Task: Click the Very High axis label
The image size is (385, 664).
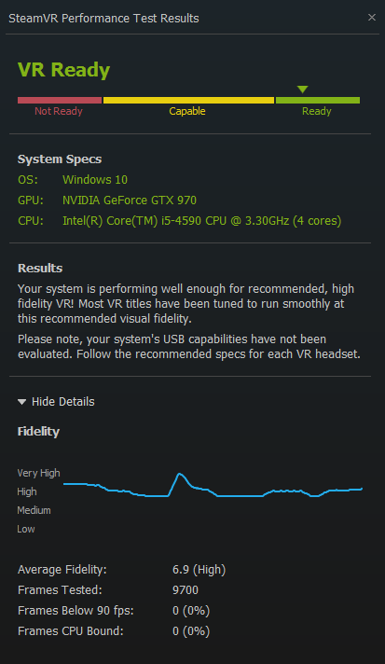Action: pyautogui.click(x=38, y=473)
